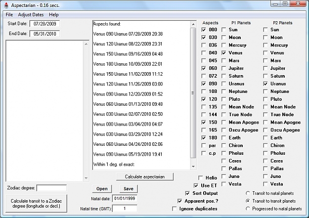The width and height of the screenshot is (309, 218).
Task: Check Moon in P2 Planets column
Action: click(x=265, y=38)
